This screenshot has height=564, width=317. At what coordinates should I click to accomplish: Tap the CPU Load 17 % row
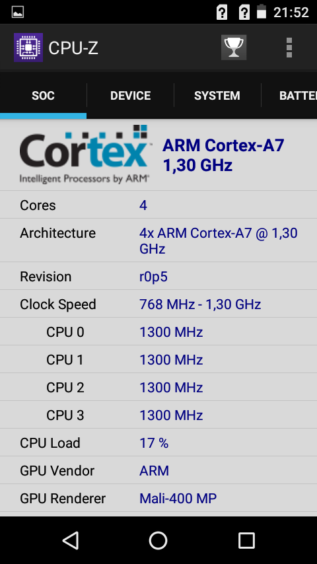158,442
